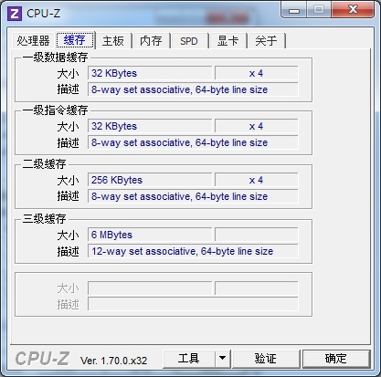Click the 二级缓存 group label
The height and width of the screenshot is (377, 381).
(44, 164)
